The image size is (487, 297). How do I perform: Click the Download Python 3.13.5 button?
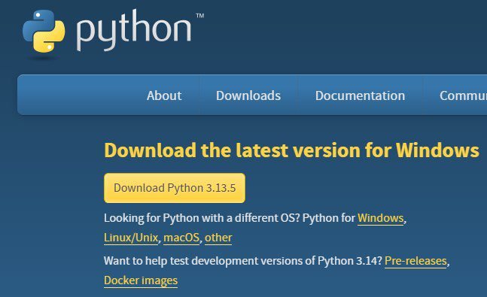click(x=175, y=188)
